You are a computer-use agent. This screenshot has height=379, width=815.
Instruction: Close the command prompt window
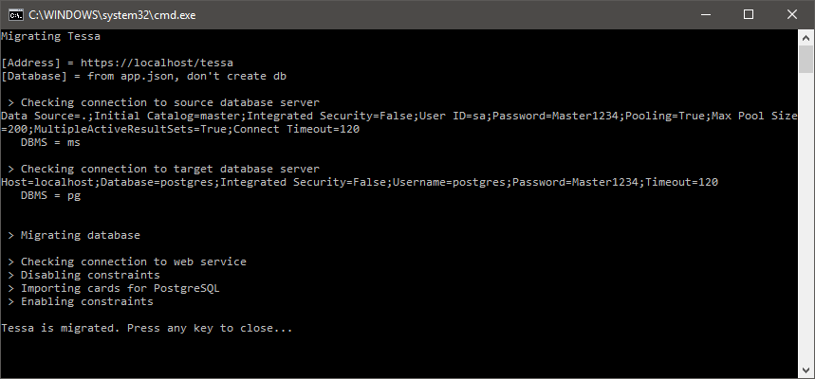click(x=792, y=14)
